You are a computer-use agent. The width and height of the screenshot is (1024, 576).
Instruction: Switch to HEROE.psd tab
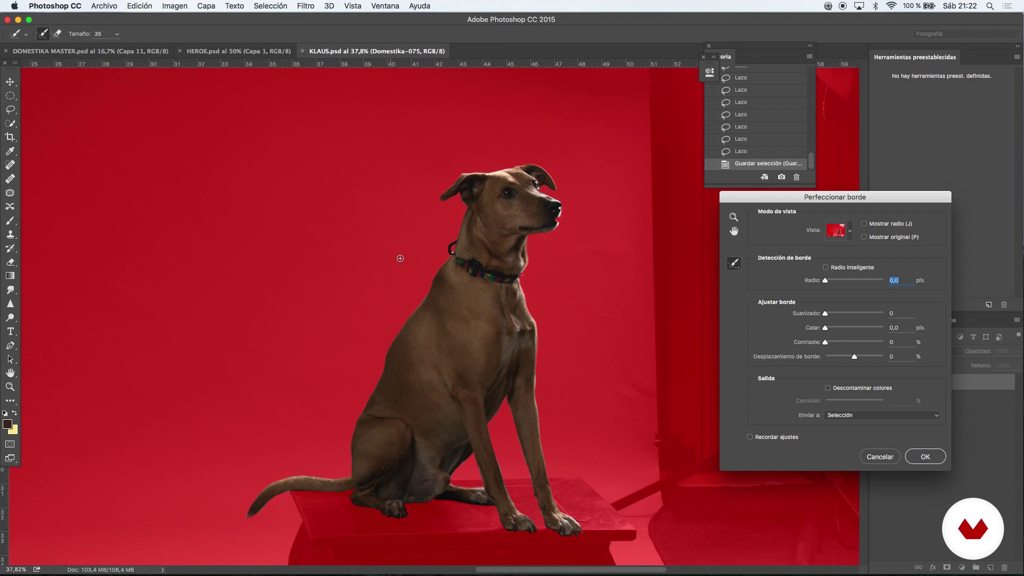(x=238, y=51)
